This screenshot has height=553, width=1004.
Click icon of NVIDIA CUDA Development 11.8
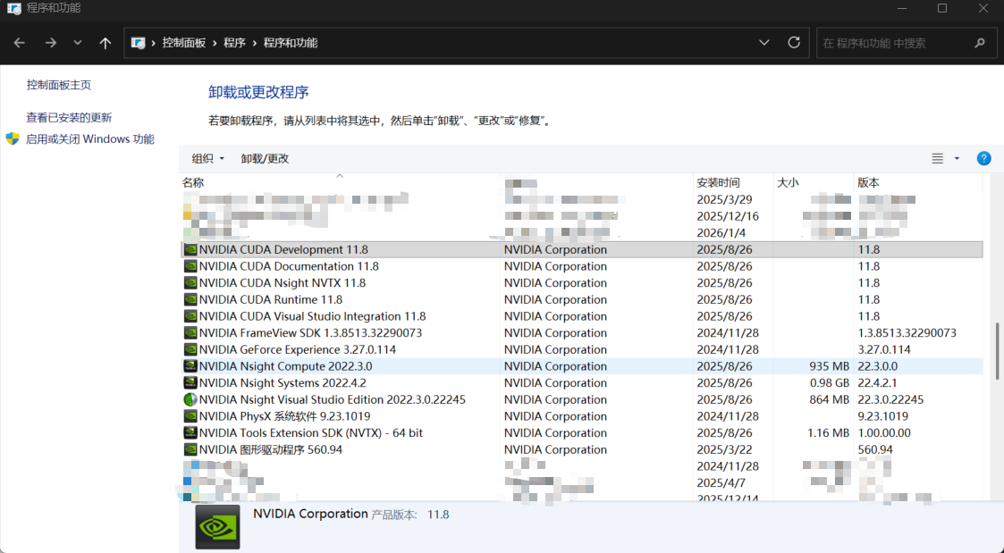point(190,249)
